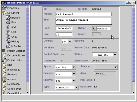Expand the Status chg_ctl dropdown
The width and height of the screenshot is (137, 102).
(104, 55)
